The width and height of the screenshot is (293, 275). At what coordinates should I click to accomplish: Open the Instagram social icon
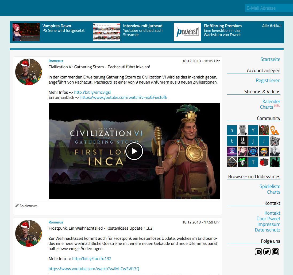258,252
